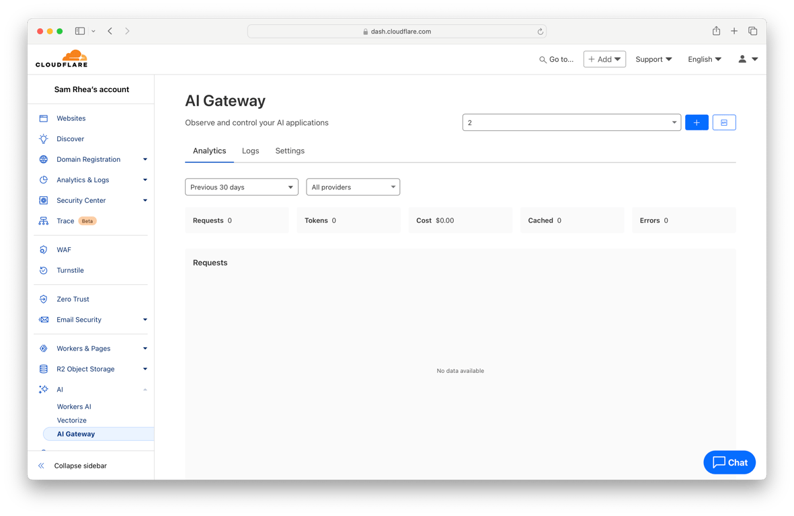Open the All providers filter dropdown

[353, 187]
